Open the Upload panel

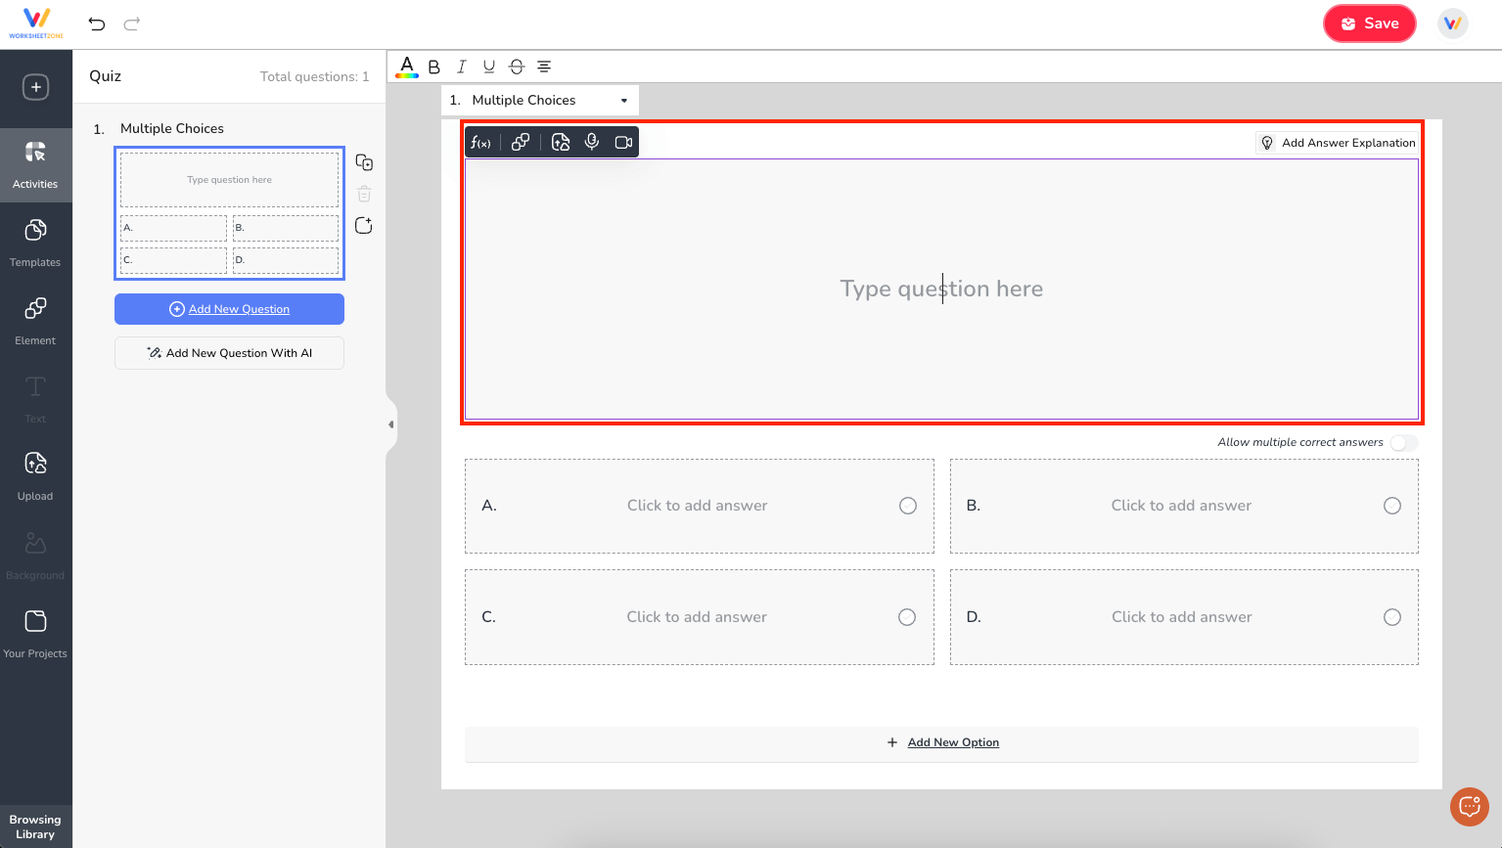coord(35,476)
